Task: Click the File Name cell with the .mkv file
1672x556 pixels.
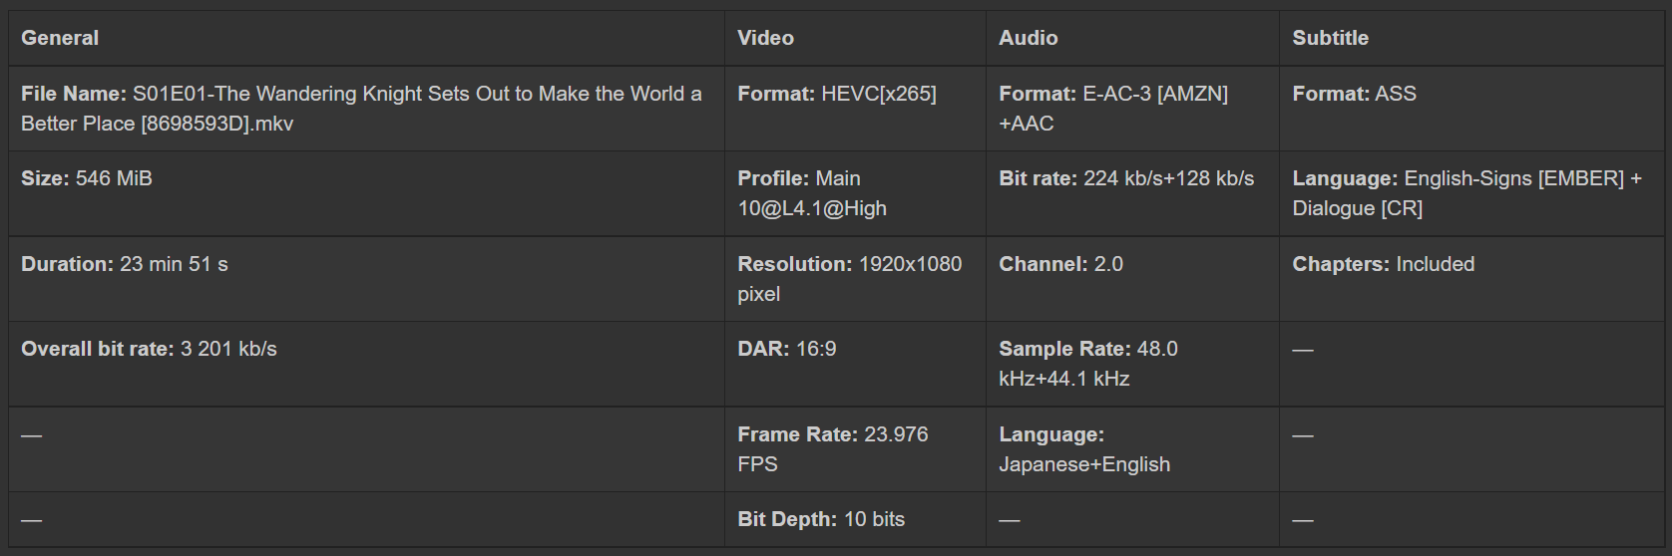Action: (x=361, y=109)
